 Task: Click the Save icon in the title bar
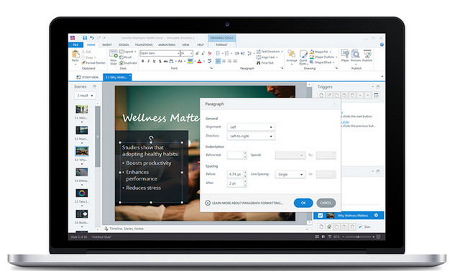[x=85, y=38]
